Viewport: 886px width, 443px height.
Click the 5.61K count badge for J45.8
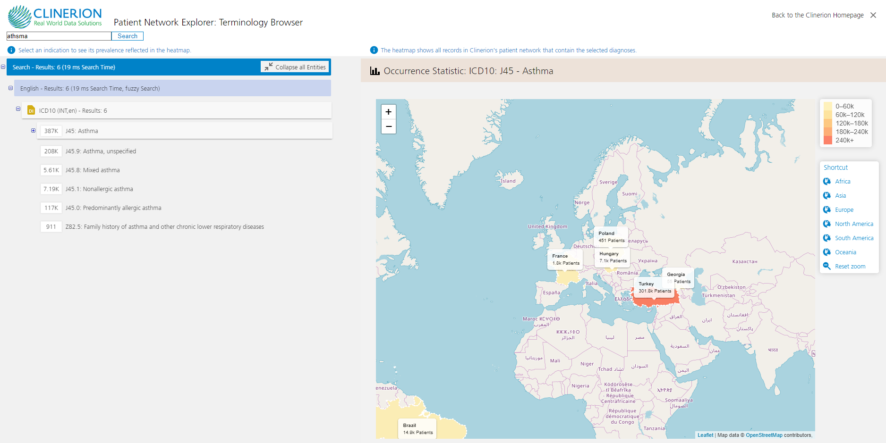51,170
